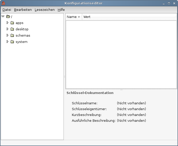Select the desktop tree entry
This screenshot has width=178, height=146.
tap(22, 29)
